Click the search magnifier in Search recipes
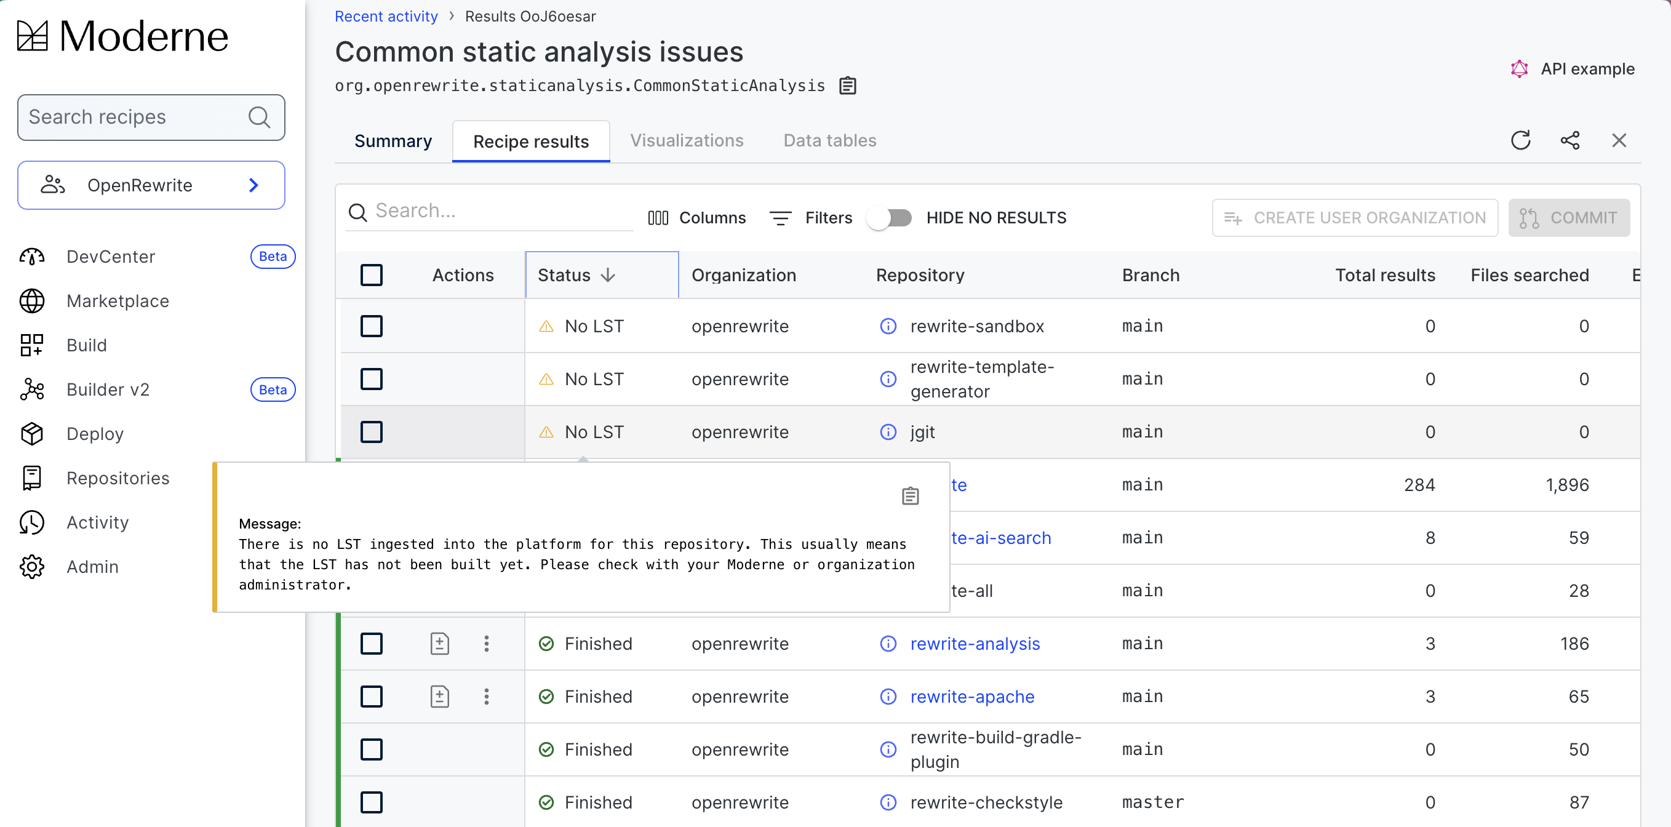 click(259, 118)
